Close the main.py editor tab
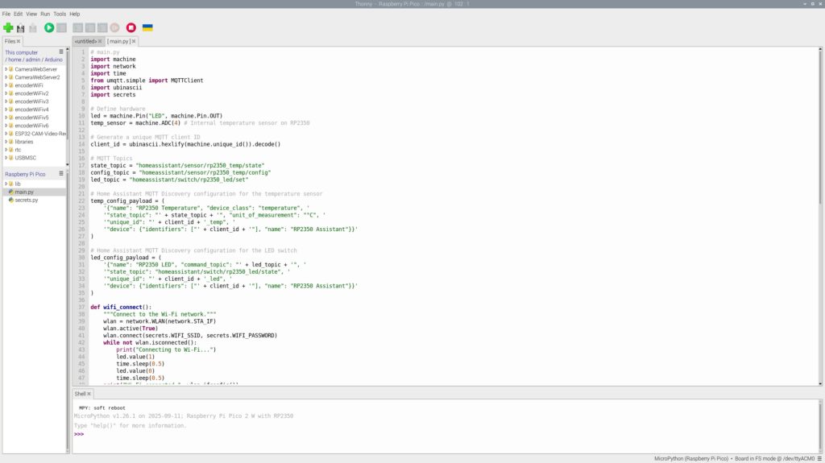Screen dimensions: 825x463 (x=134, y=41)
